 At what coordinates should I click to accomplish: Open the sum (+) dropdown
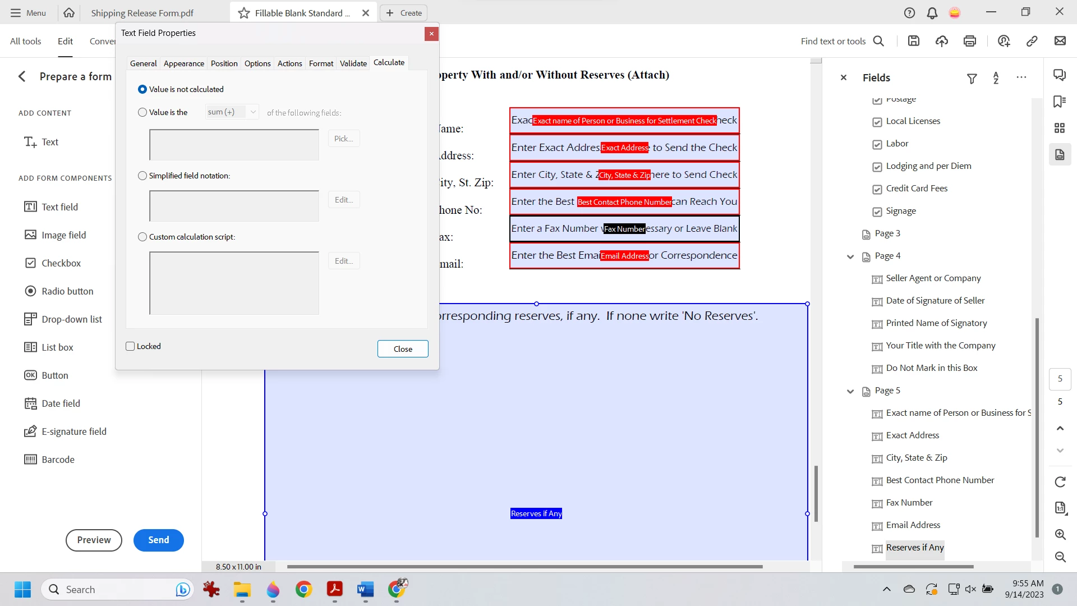[x=232, y=112]
